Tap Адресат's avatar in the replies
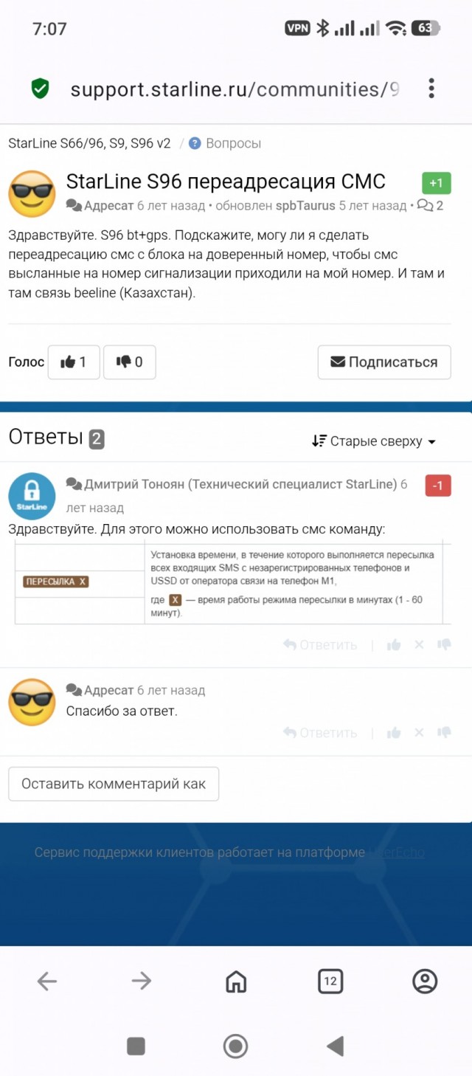Screen dimensions: 472x1076 coord(32,703)
